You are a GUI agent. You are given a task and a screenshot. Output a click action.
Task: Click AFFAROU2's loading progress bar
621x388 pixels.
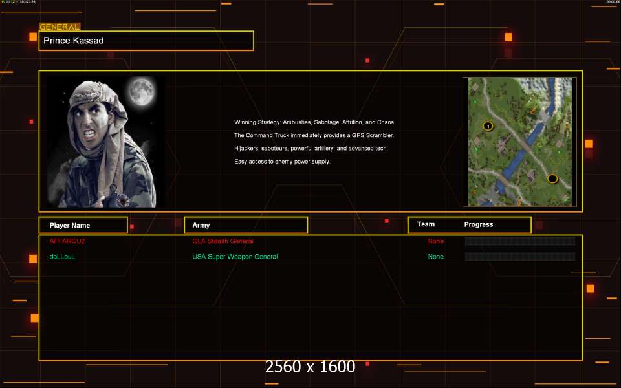coord(519,241)
